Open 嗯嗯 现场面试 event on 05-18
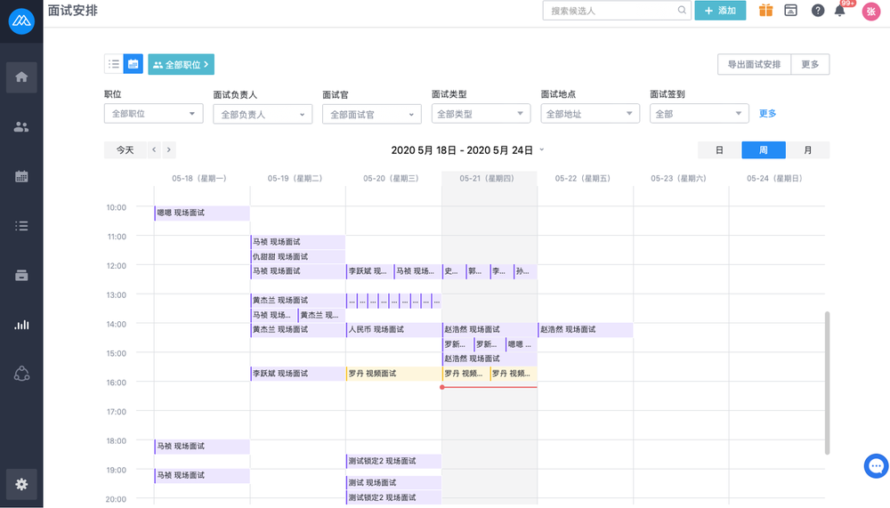Viewport: 890px width, 508px height. [x=202, y=213]
